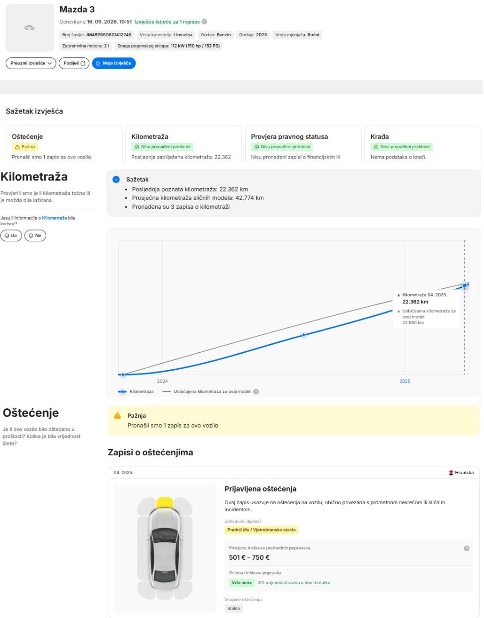The width and height of the screenshot is (484, 618).
Task: Click the Vrsta mjenjača: Ručni chip
Action: tap(297, 35)
